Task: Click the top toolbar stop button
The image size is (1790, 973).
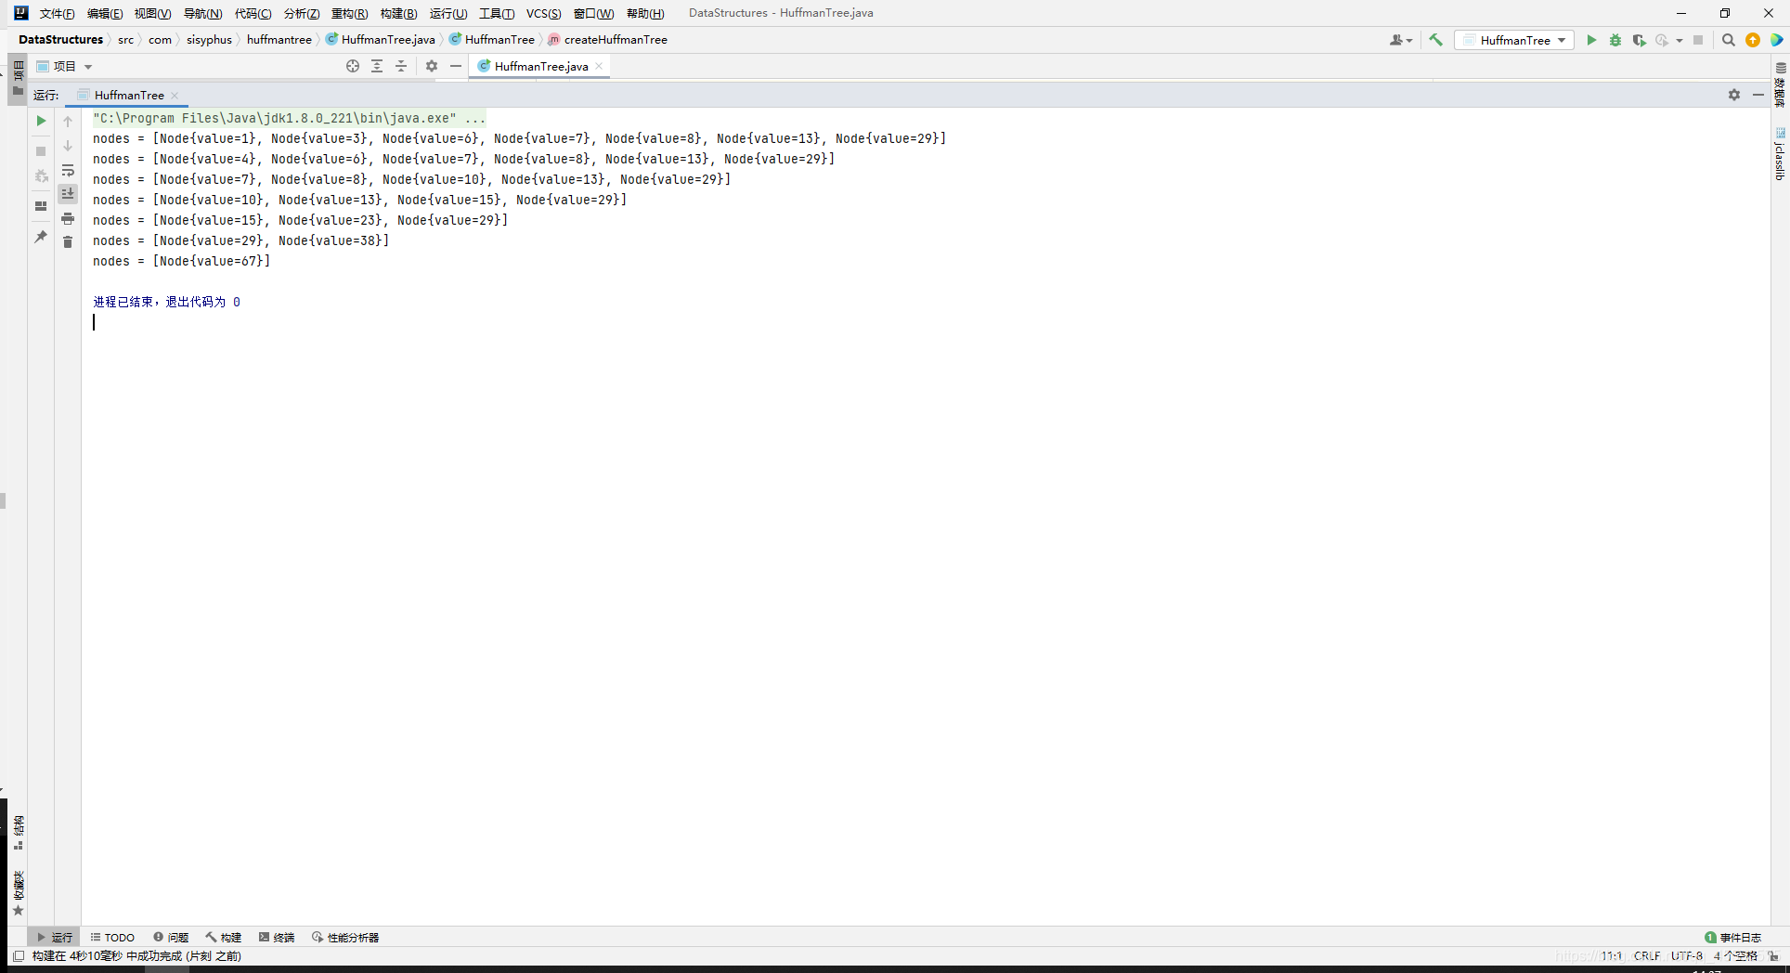Action: pos(1698,40)
